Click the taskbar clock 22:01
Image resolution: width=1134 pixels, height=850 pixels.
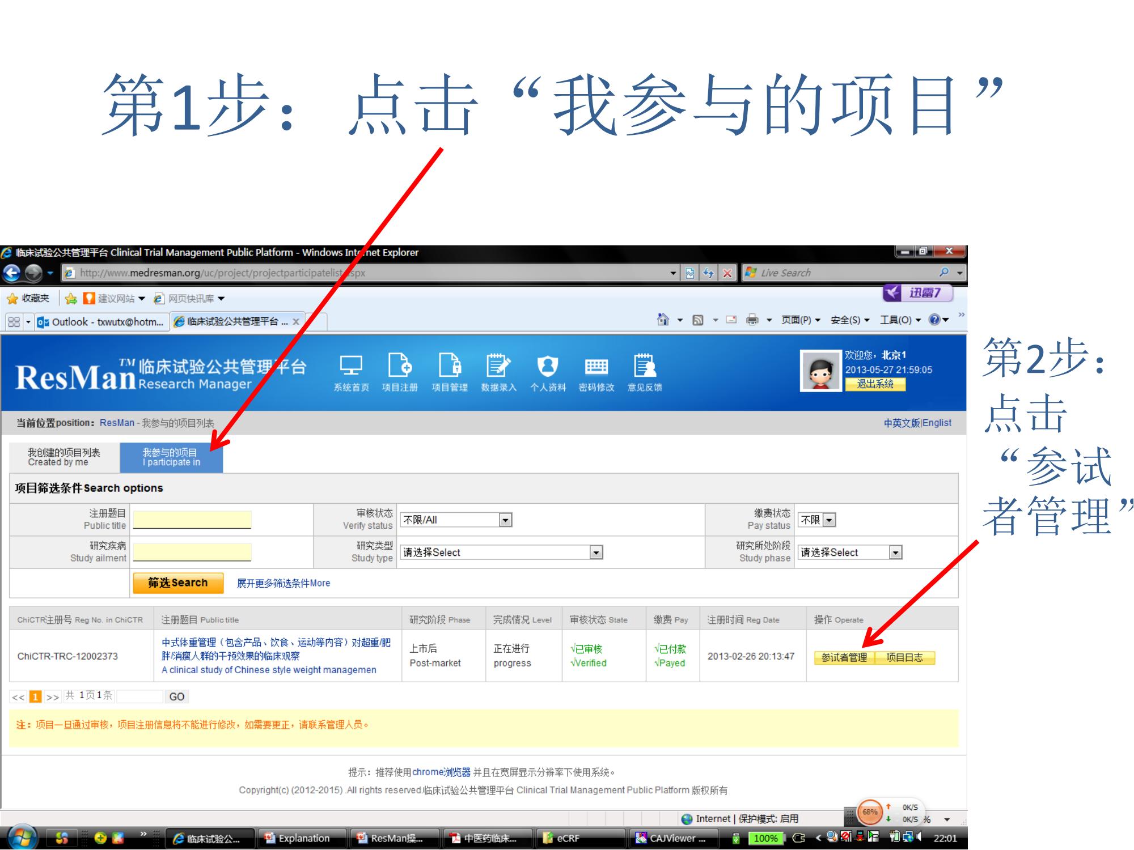(945, 838)
